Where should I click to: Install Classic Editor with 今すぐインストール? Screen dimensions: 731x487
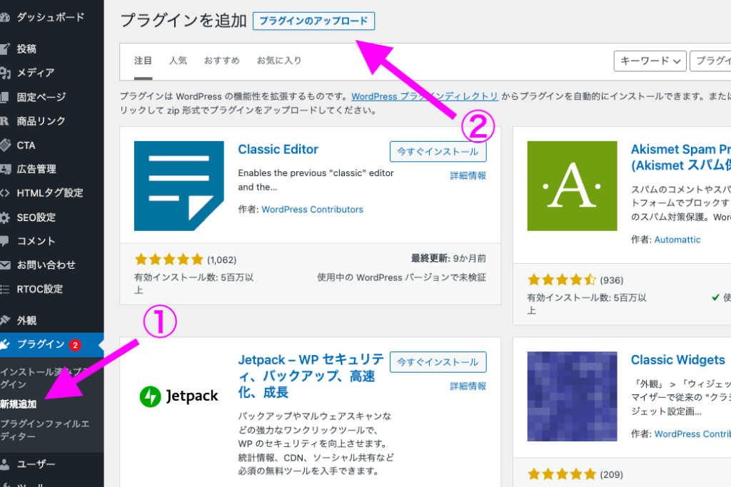tap(438, 152)
